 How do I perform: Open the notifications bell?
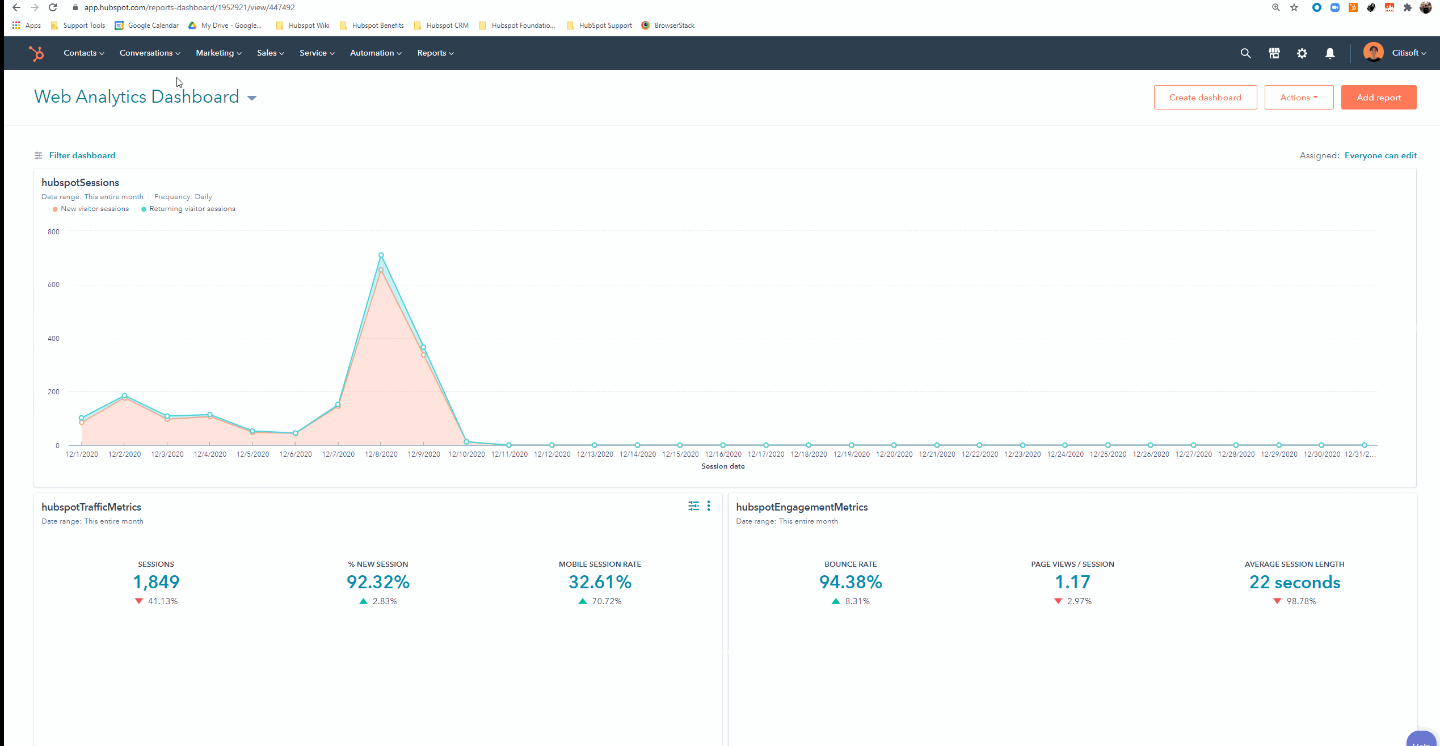coord(1330,53)
